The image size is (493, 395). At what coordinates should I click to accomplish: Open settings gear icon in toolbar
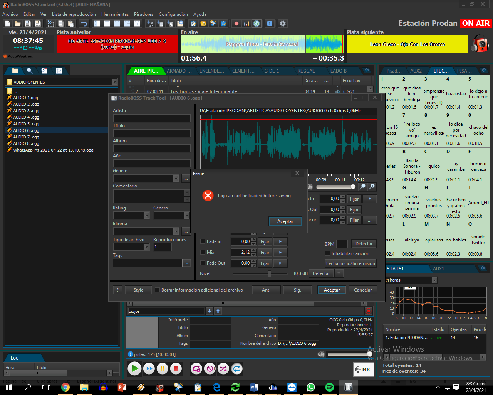(x=283, y=24)
